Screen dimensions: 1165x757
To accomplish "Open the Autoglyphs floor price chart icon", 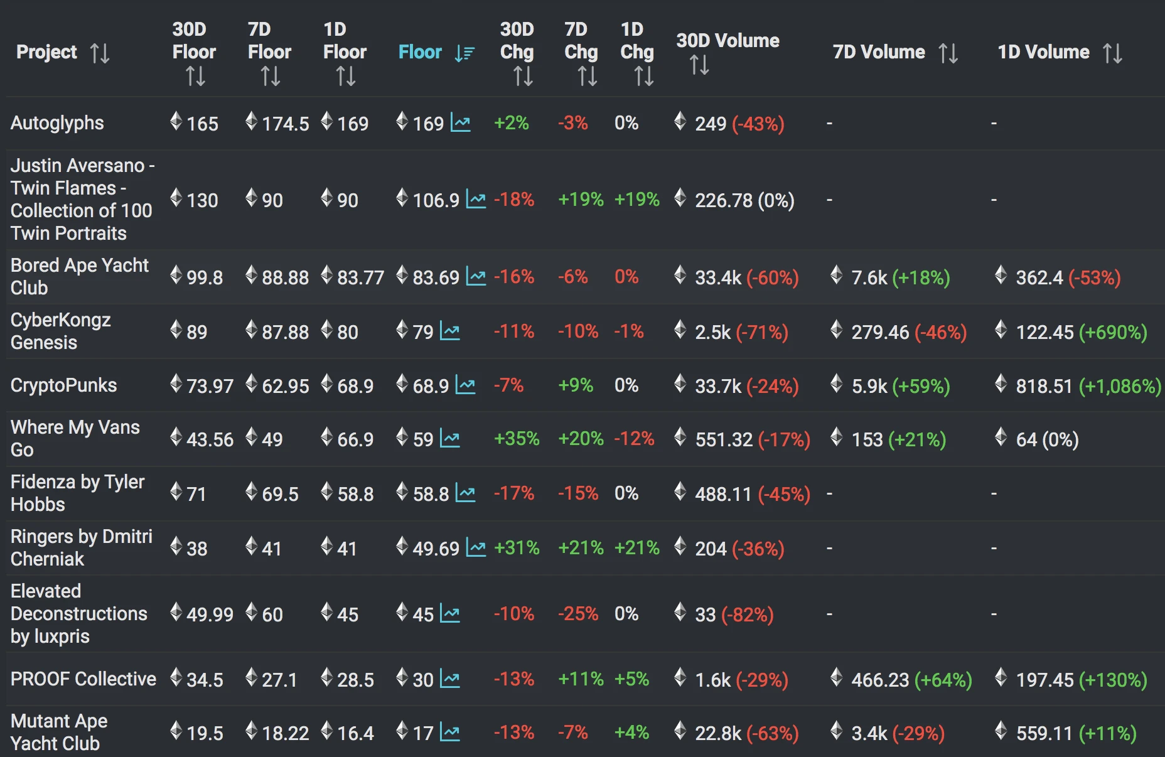I will 461,123.
